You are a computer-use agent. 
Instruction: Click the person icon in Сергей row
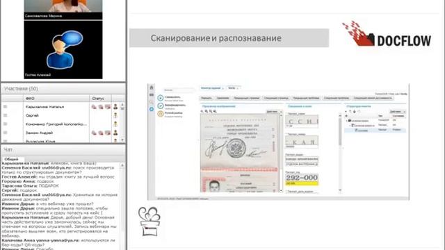coord(115,115)
